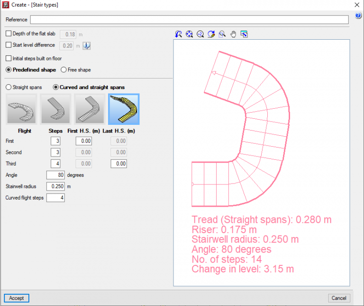Click the Curved flight steps field
The height and width of the screenshot is (306, 364).
[55, 198]
